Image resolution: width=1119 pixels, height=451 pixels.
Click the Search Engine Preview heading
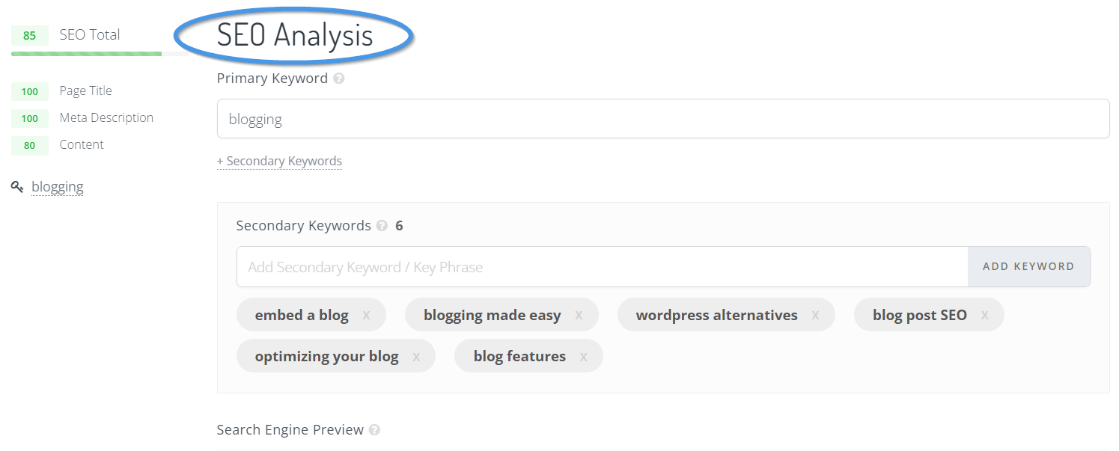(290, 430)
